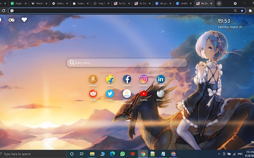Open Microsoft Edge from the taskbar
Viewport: 254px width, 158px height.
[x=112, y=154]
